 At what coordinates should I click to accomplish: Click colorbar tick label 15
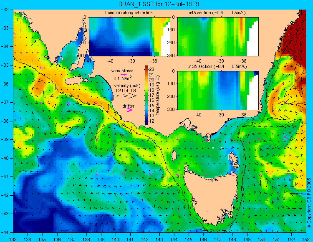[152, 106]
